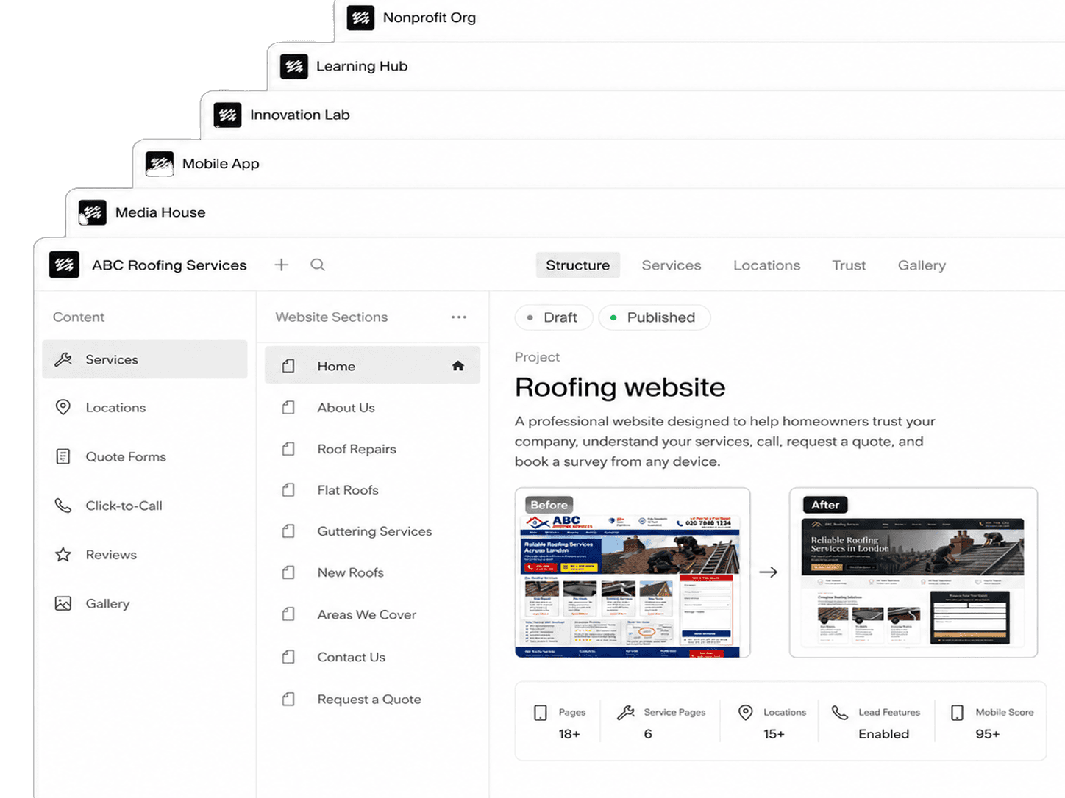Click page icon beside Flat Roofs

288,489
